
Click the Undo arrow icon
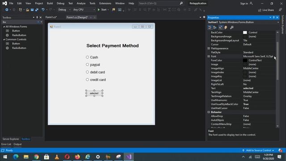(x=43, y=10)
